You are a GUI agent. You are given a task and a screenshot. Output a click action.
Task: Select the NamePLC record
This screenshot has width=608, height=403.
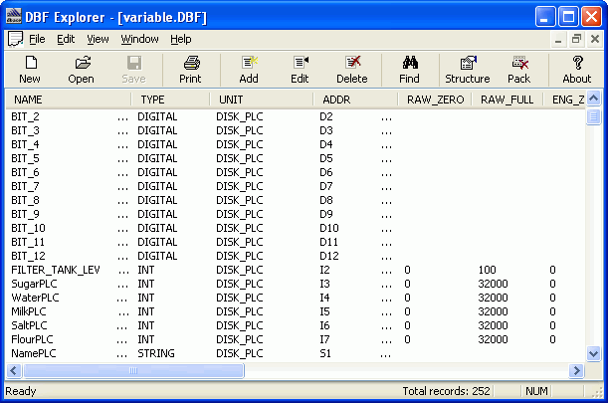pos(34,353)
